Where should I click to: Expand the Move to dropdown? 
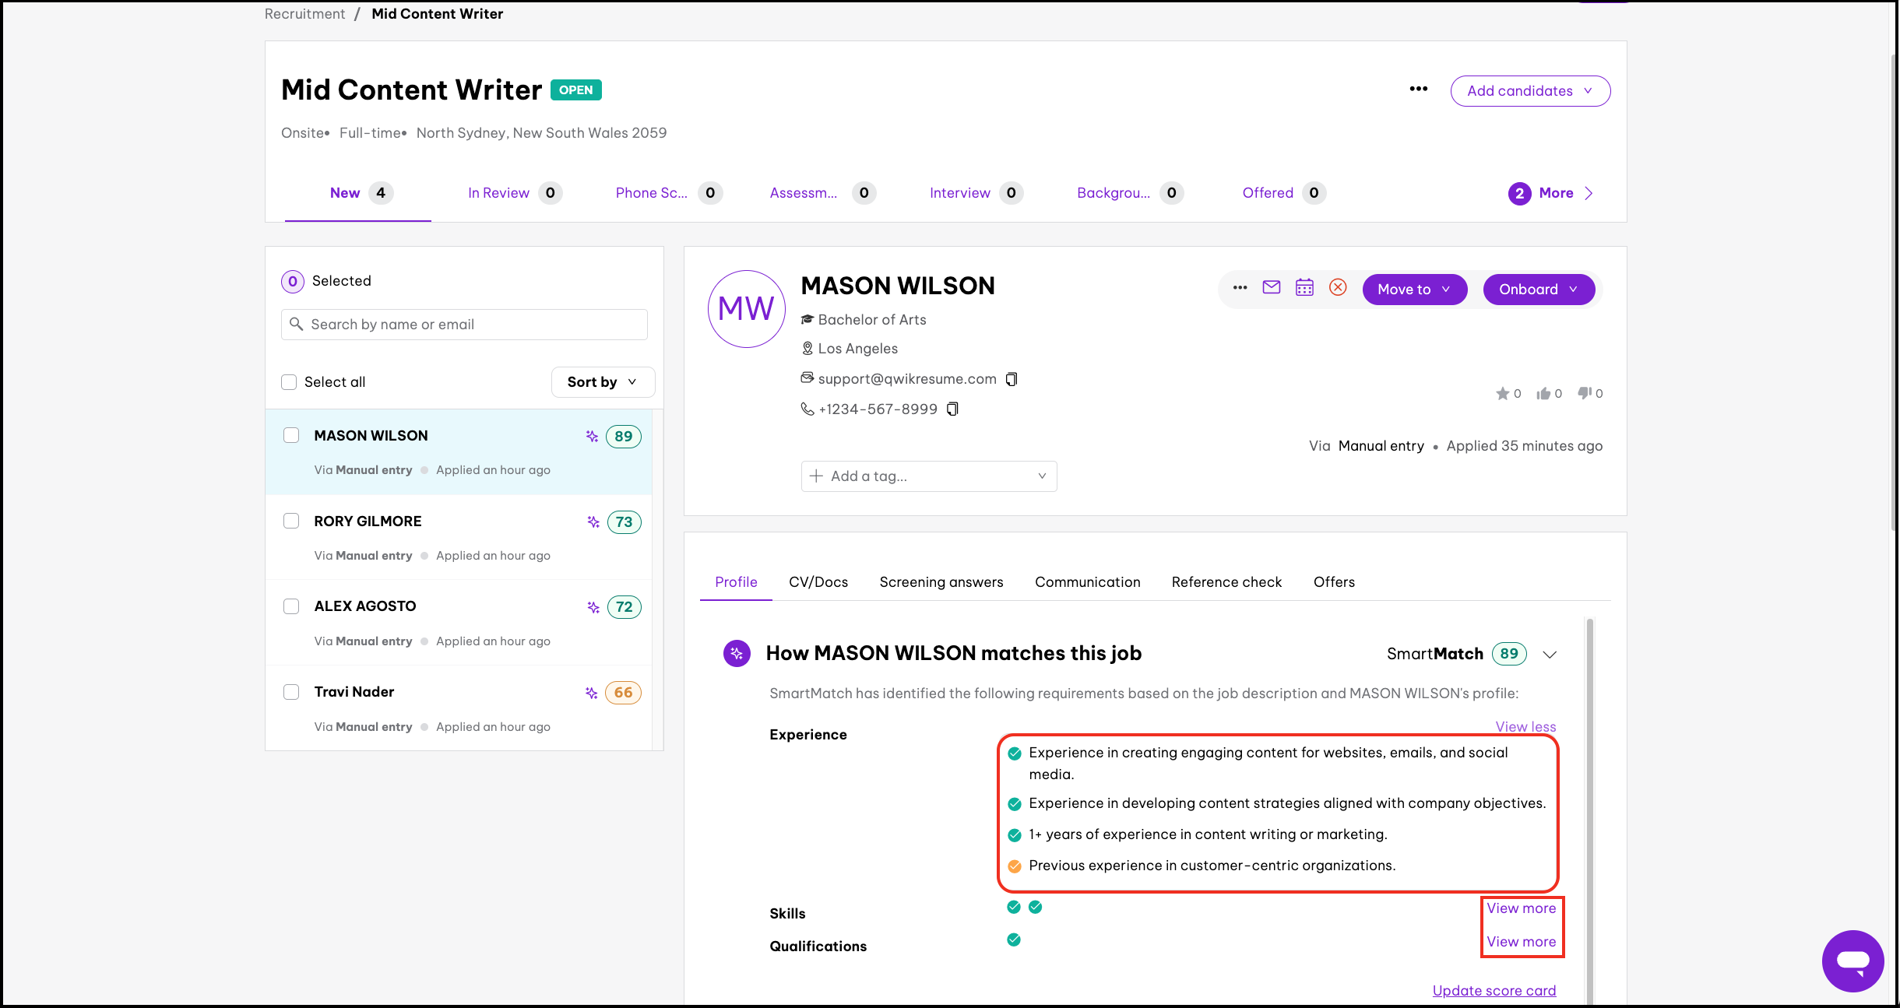tap(1414, 290)
